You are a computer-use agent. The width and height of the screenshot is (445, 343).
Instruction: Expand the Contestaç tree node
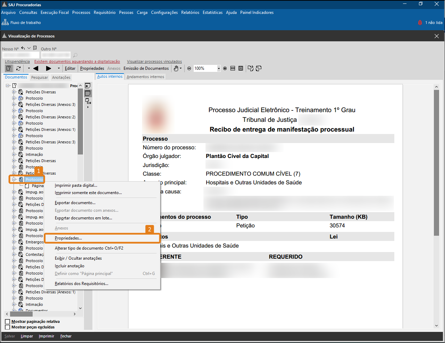click(x=14, y=254)
